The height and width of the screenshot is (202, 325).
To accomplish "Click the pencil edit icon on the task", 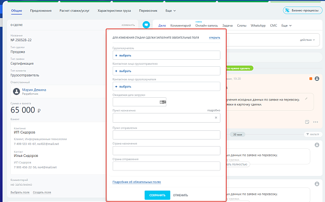I will tap(306, 99).
